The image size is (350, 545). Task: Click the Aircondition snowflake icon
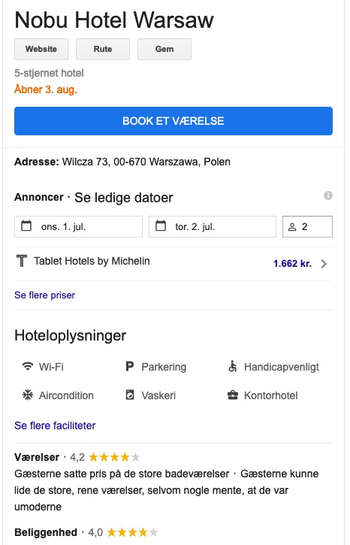(28, 395)
